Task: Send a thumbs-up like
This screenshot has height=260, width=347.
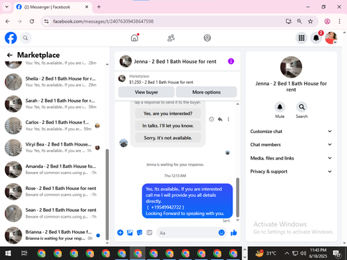Action: click(234, 232)
